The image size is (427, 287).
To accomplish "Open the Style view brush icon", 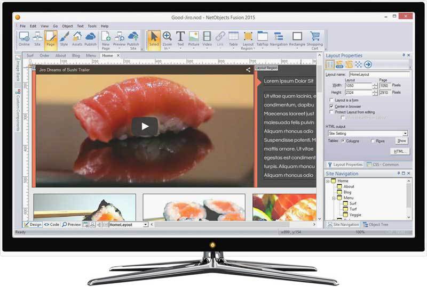I will click(64, 39).
